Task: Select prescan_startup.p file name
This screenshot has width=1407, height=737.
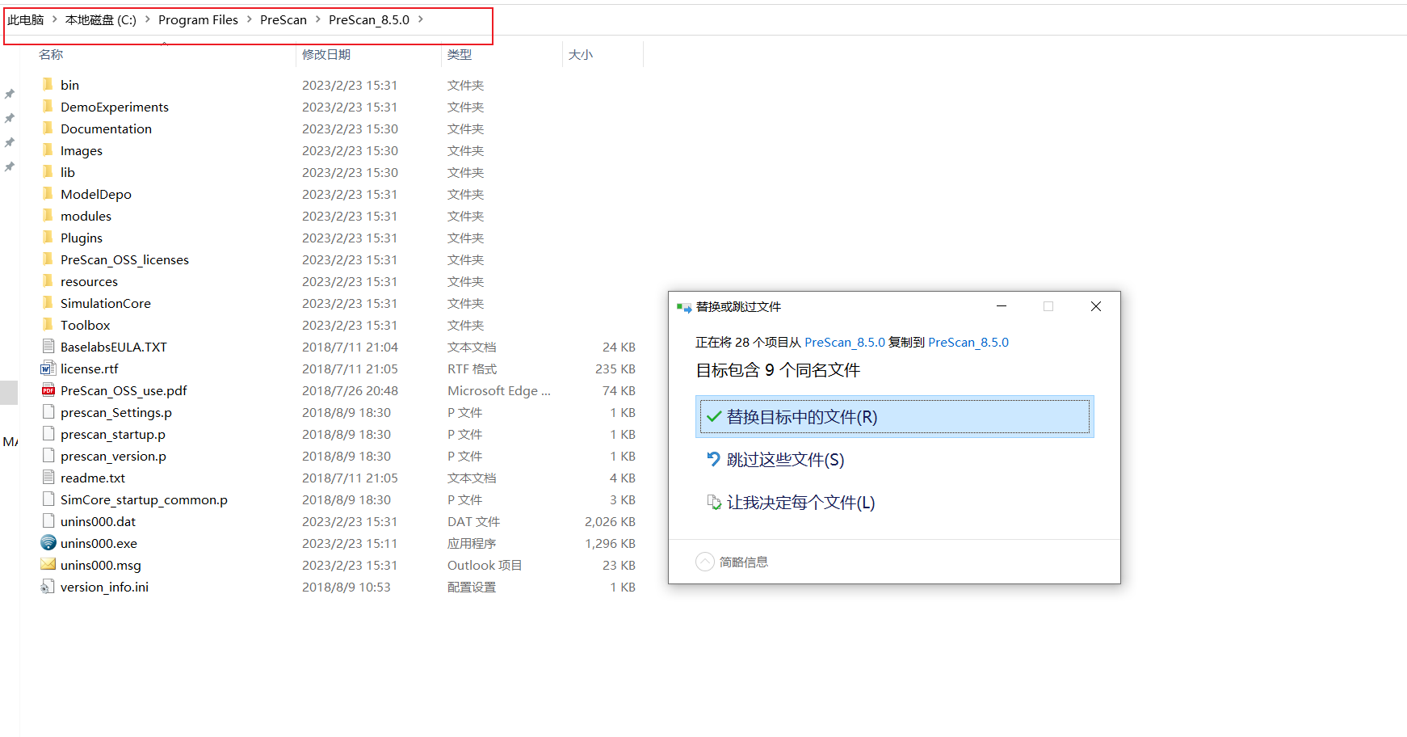Action: coord(113,434)
